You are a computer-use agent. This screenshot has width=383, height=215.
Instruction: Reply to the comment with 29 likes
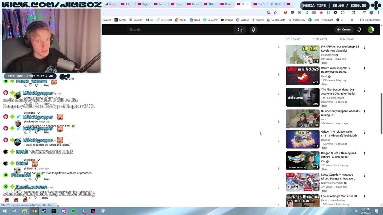click(46, 85)
